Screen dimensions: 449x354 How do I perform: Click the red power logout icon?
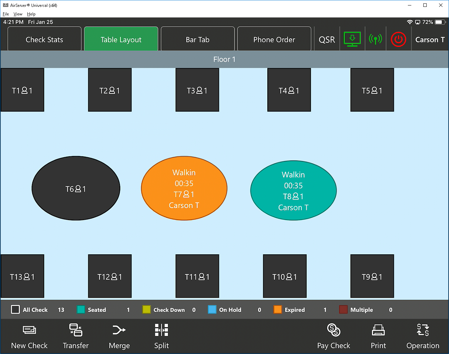point(398,39)
